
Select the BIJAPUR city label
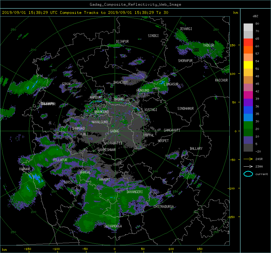[122, 42]
